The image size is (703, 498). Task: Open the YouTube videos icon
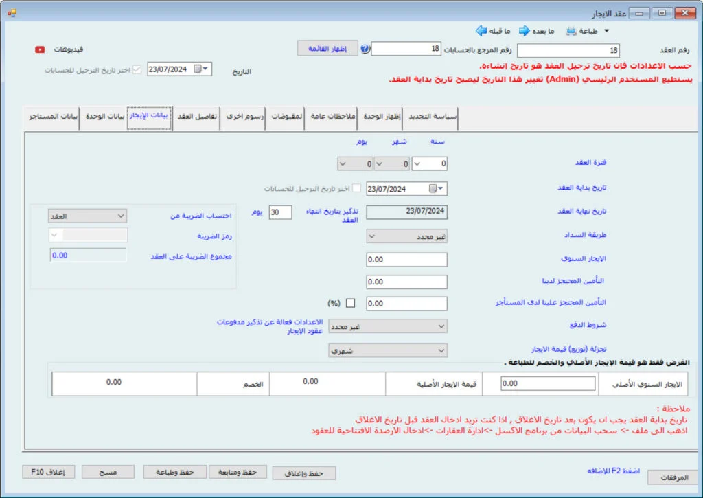tap(41, 49)
